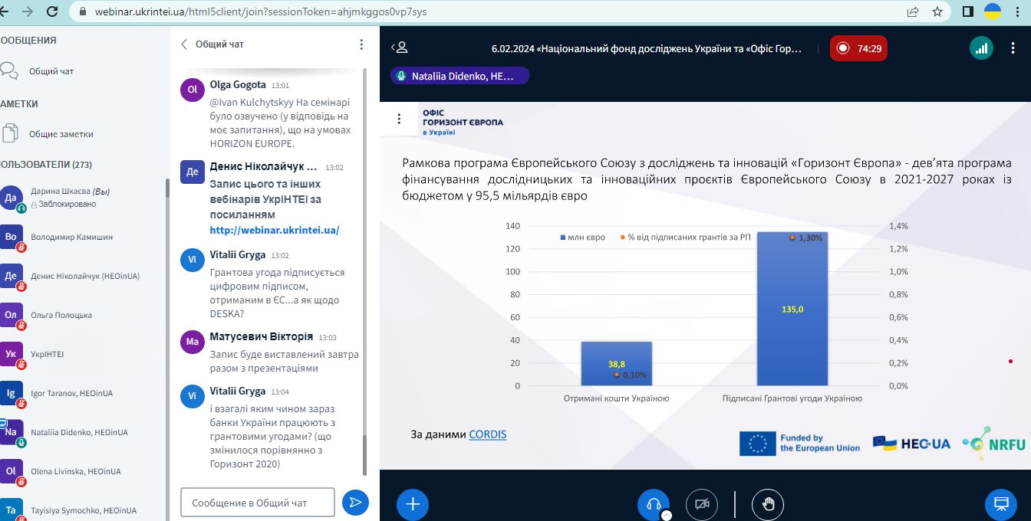Select user Дарина Шкаєва in user list
The height and width of the screenshot is (521, 1031).
click(81, 198)
